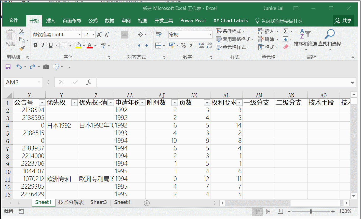
Task: Switch to Page Layout view in status bar
Action: pos(269,211)
